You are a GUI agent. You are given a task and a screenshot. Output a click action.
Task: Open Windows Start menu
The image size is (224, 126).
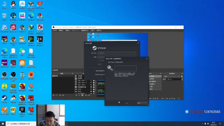click(x=3, y=123)
